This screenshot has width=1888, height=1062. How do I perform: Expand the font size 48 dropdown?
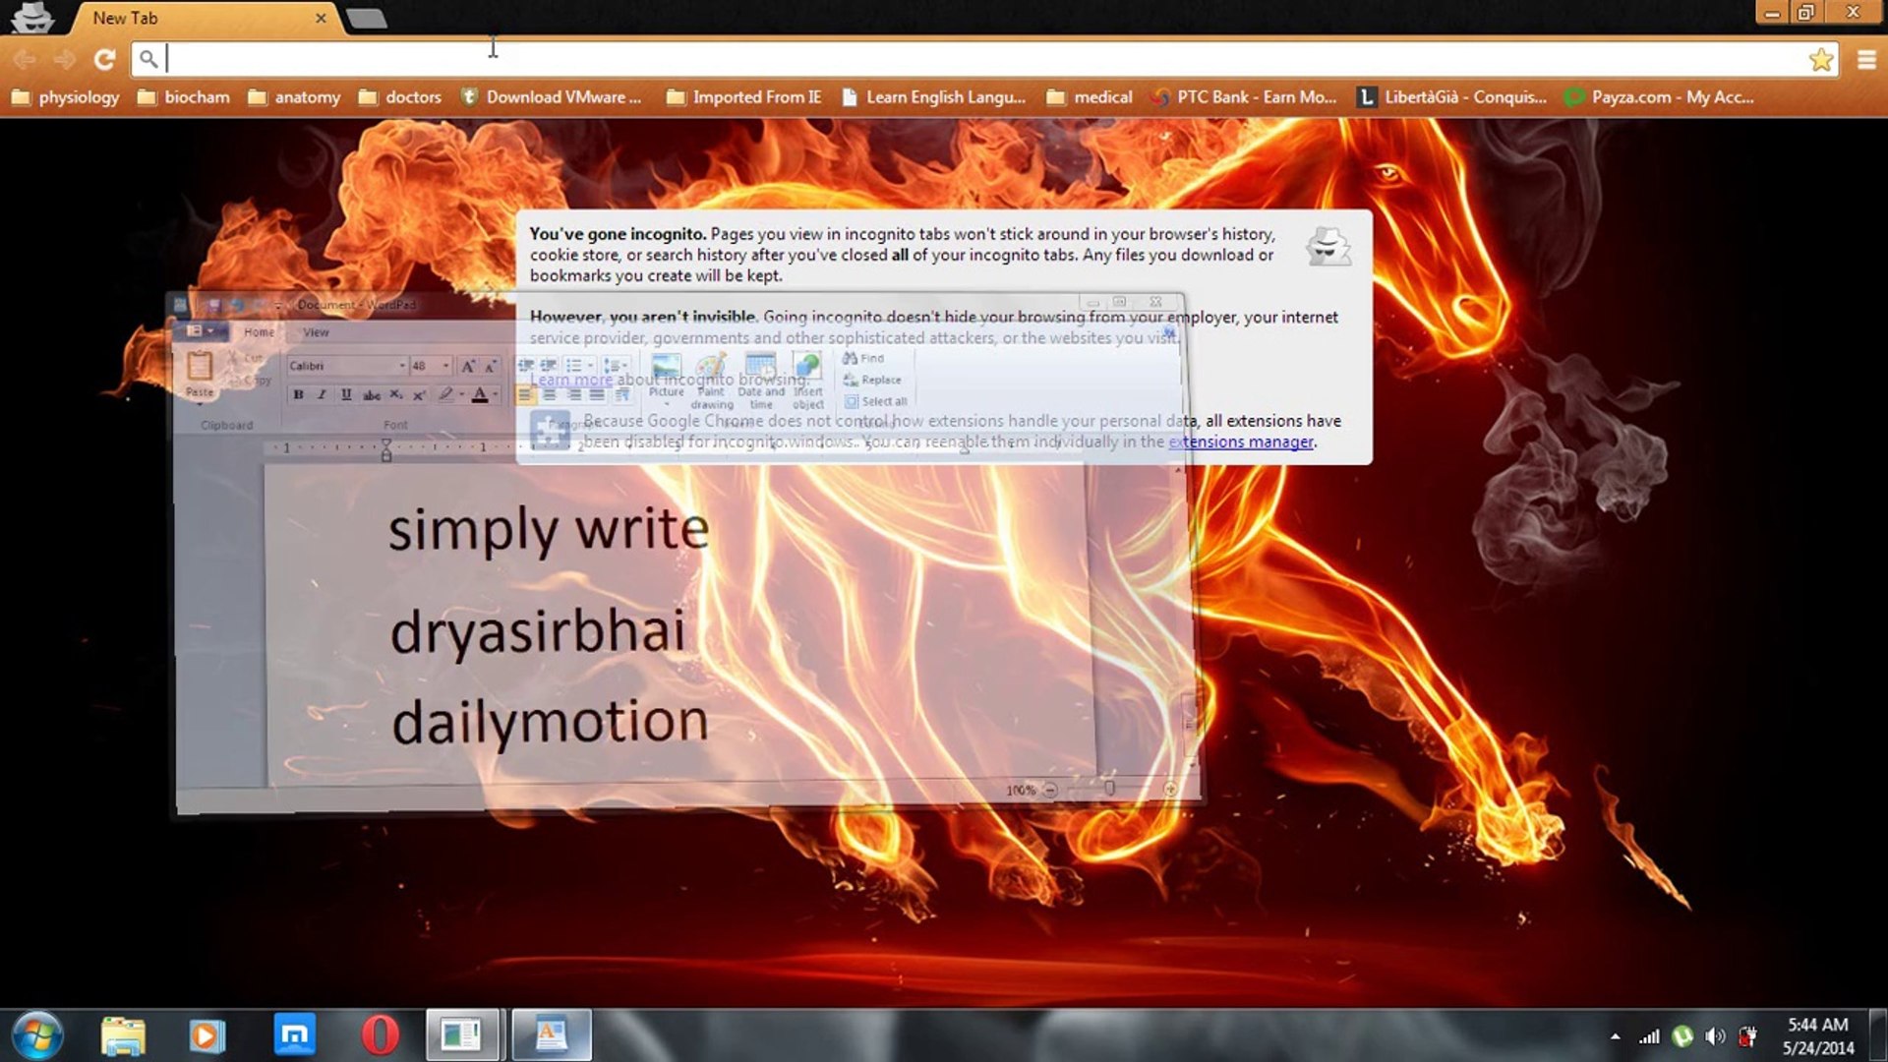(445, 366)
